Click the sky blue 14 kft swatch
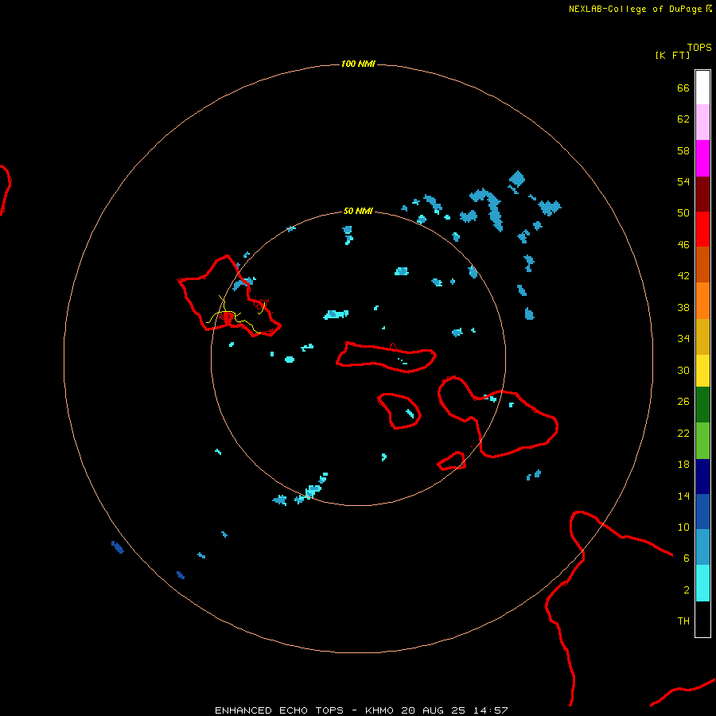 click(x=702, y=547)
